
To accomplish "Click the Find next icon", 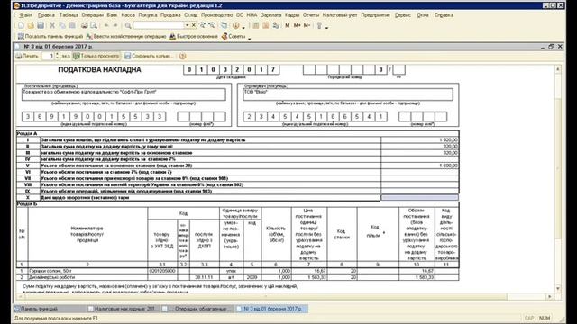I will tap(202, 25).
